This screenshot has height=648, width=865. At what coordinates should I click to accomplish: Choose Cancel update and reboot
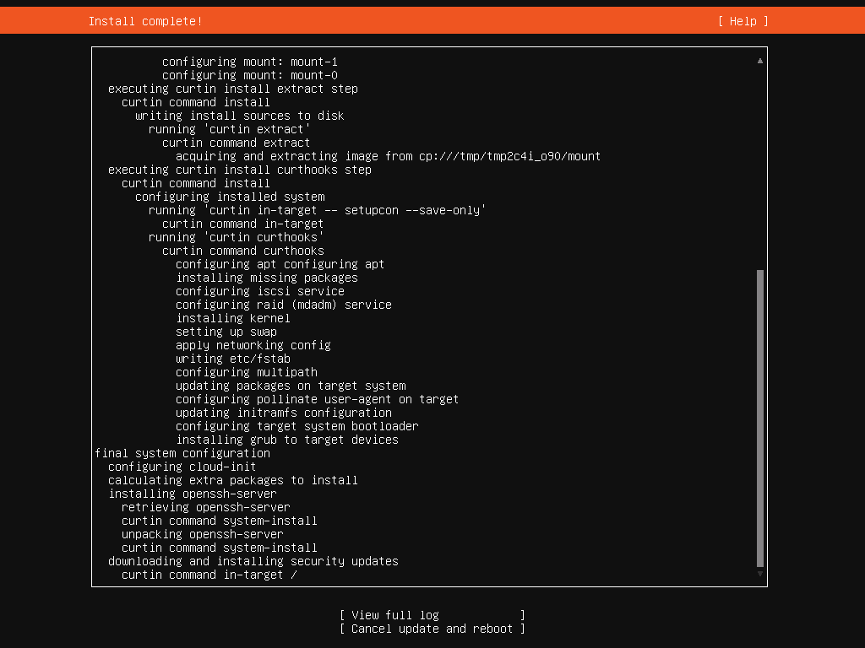[x=432, y=629]
